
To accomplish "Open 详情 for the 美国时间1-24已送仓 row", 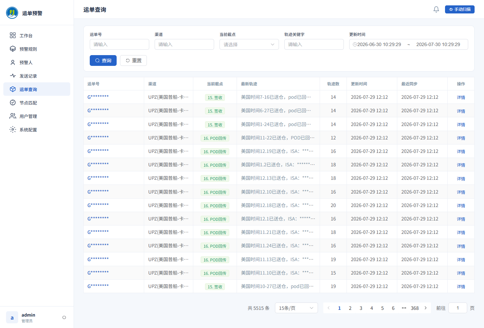I will point(461,124).
